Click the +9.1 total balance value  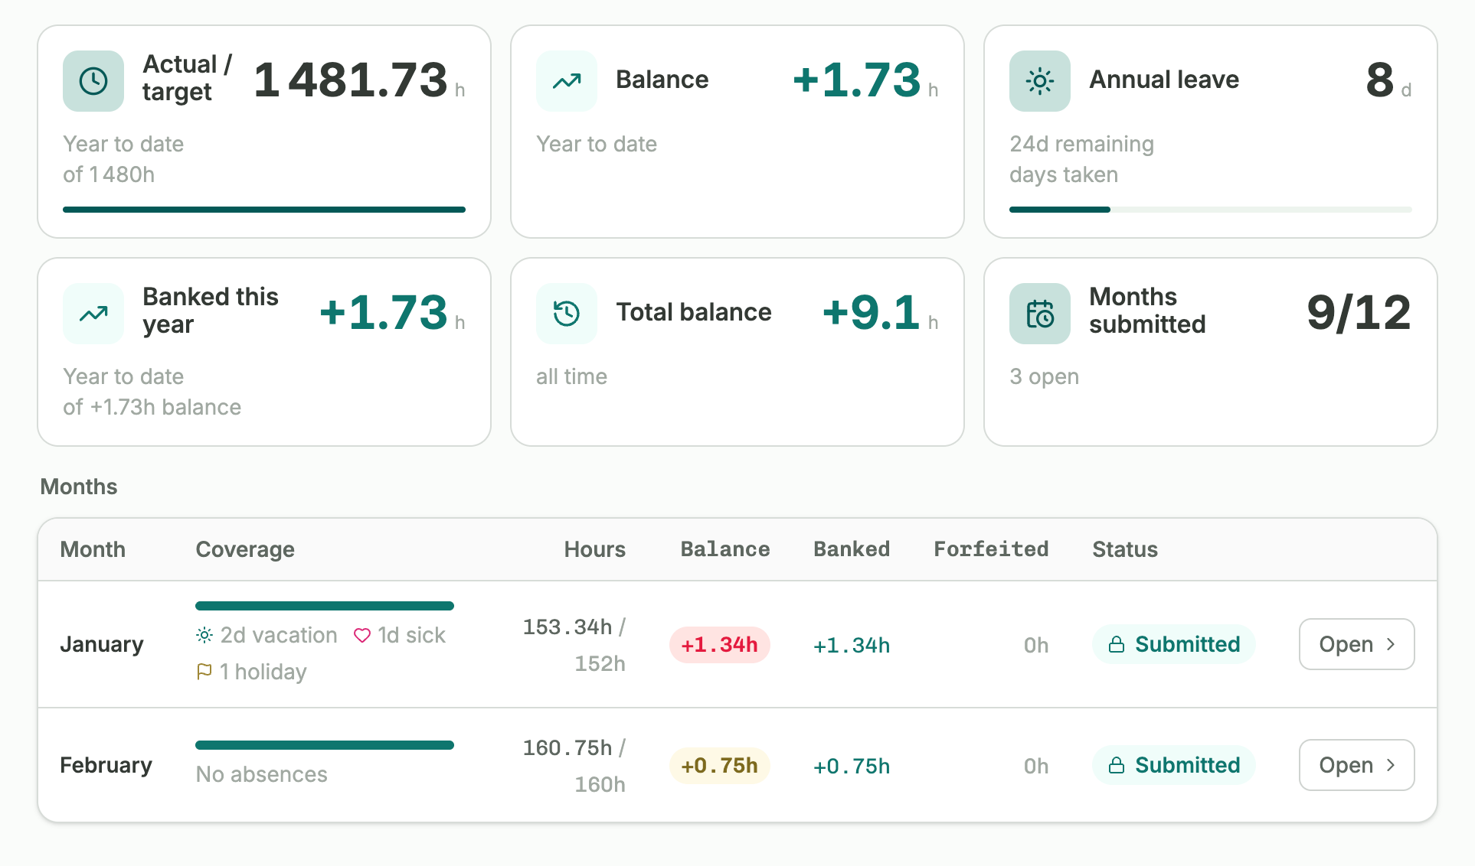pos(871,312)
